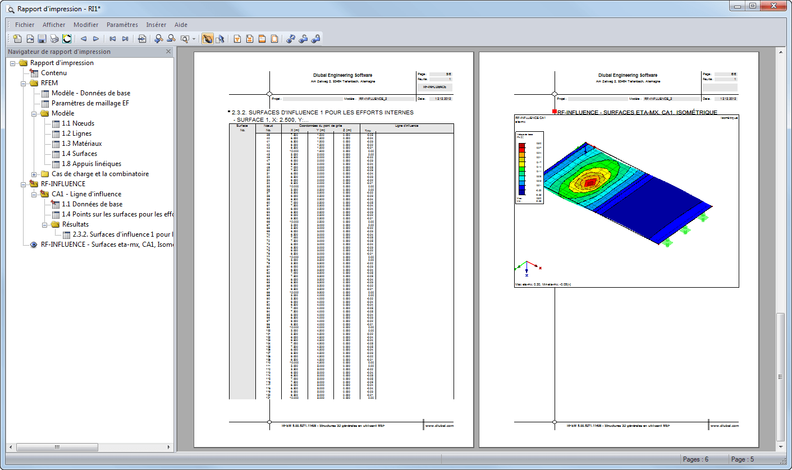Collapse the Résultats folder node
792x470 pixels.
[x=45, y=224]
